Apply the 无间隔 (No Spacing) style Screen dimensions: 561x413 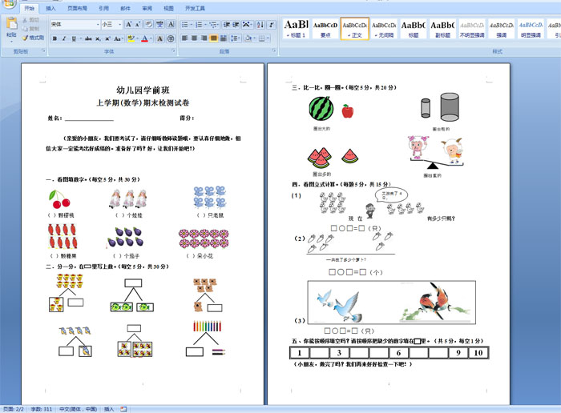click(384, 29)
